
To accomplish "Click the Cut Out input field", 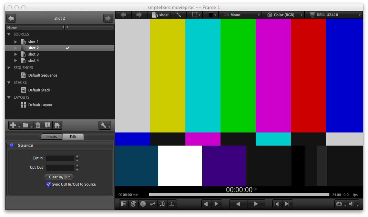I will point(60,168).
